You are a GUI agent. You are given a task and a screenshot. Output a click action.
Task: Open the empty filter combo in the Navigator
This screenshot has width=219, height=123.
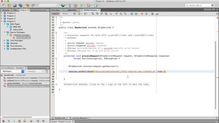point(35,71)
